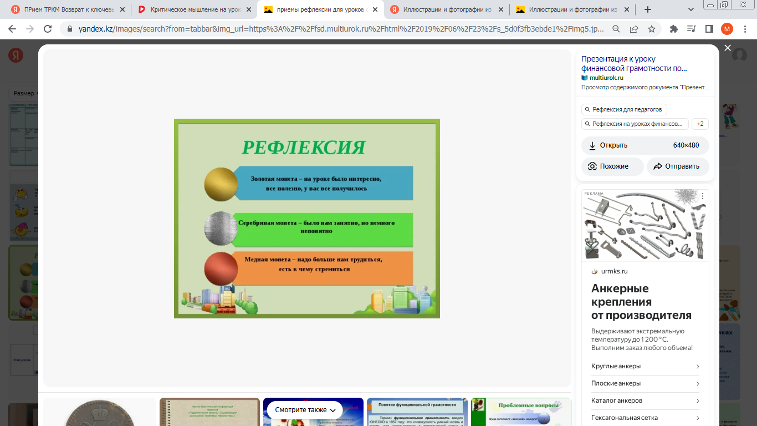This screenshot has height=426, width=757.
Task: Expand the "Смотрите также" dropdown
Action: click(305, 410)
